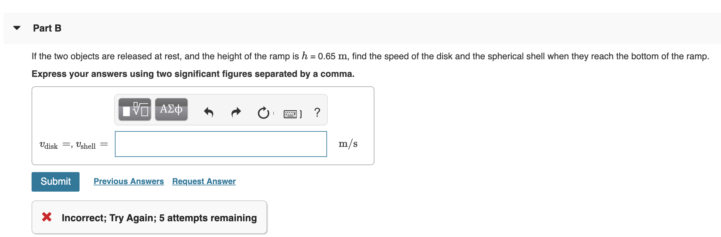This screenshot has width=721, height=237.
Task: Click the disclosure arrow next to Part B
Action: coord(17,28)
